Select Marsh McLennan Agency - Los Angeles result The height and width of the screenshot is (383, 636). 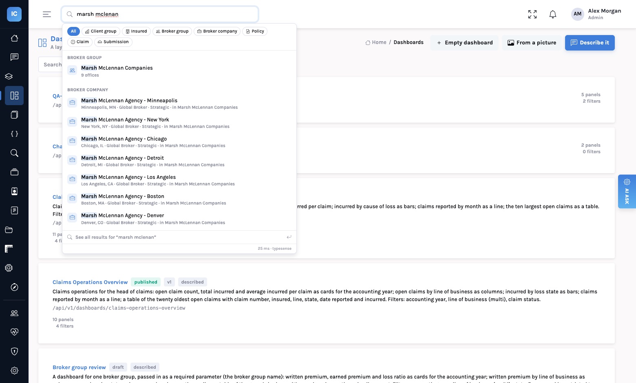point(179,180)
